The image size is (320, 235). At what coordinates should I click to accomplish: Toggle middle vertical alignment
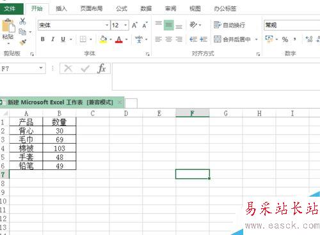[x=169, y=25]
